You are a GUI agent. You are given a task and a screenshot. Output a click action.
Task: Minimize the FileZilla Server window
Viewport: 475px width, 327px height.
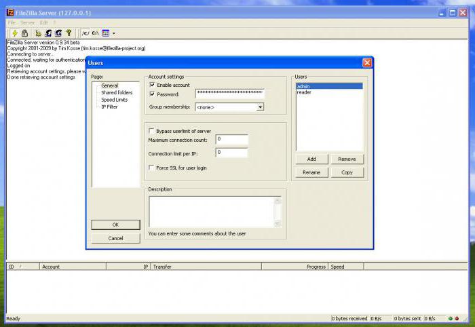442,13
